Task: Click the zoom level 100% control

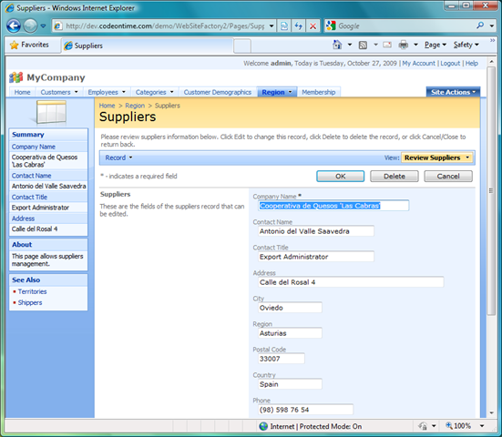Action: pyautogui.click(x=458, y=426)
